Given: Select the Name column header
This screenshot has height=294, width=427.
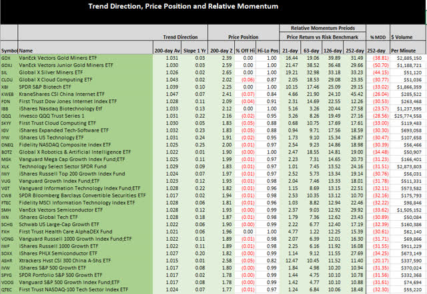Looking at the screenshot, I should [26, 50].
